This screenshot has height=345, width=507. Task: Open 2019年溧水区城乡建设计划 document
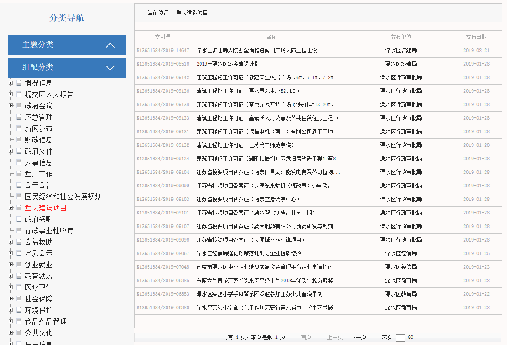tap(228, 64)
